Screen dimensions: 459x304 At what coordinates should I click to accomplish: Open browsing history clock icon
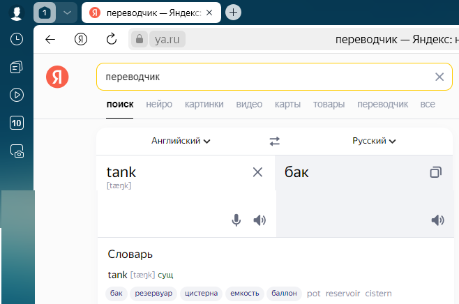17,39
